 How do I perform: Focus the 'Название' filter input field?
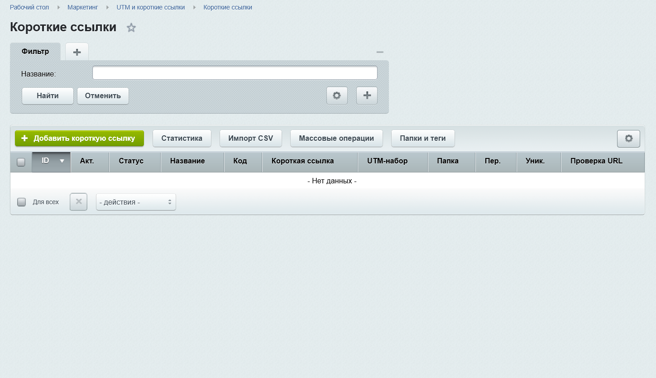point(235,73)
